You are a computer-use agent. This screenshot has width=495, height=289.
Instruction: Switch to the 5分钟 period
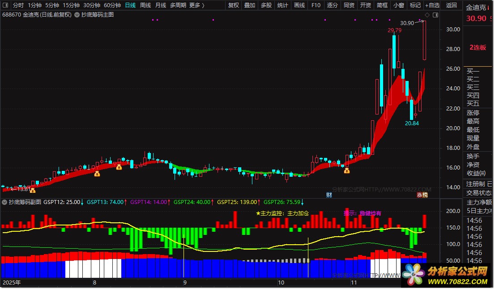[52, 5]
